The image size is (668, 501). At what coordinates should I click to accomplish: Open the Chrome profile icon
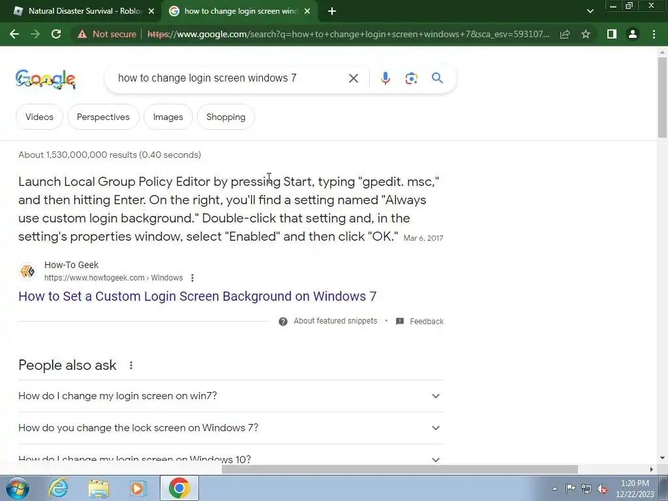633,34
